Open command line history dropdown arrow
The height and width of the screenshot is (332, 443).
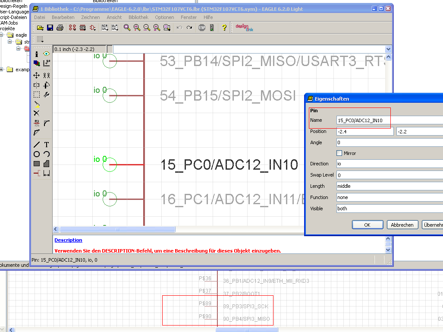tap(388, 49)
